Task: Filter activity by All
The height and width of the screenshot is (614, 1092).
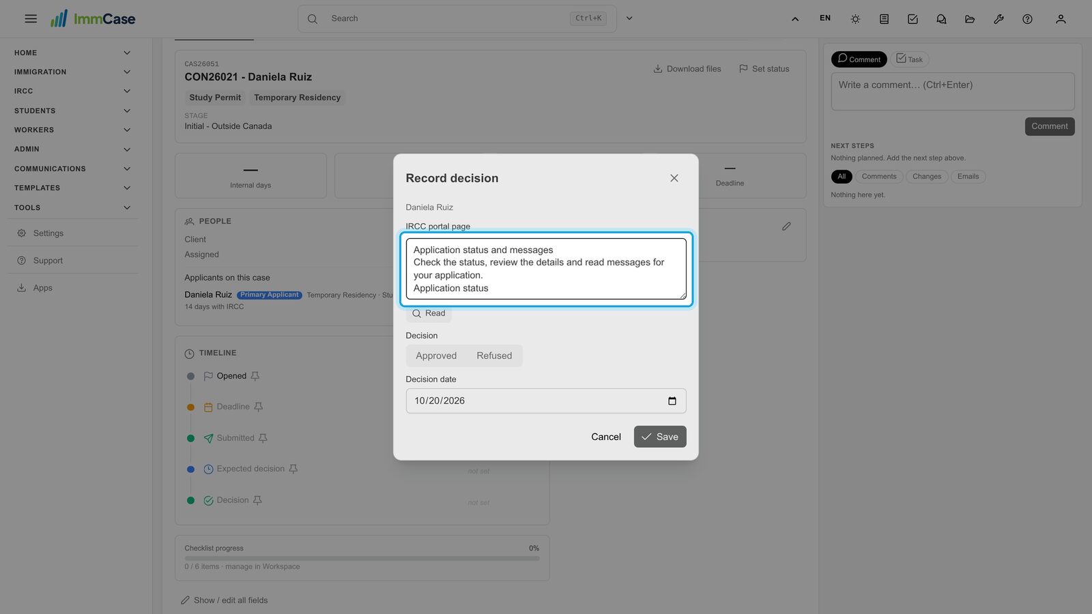Action: coord(842,177)
